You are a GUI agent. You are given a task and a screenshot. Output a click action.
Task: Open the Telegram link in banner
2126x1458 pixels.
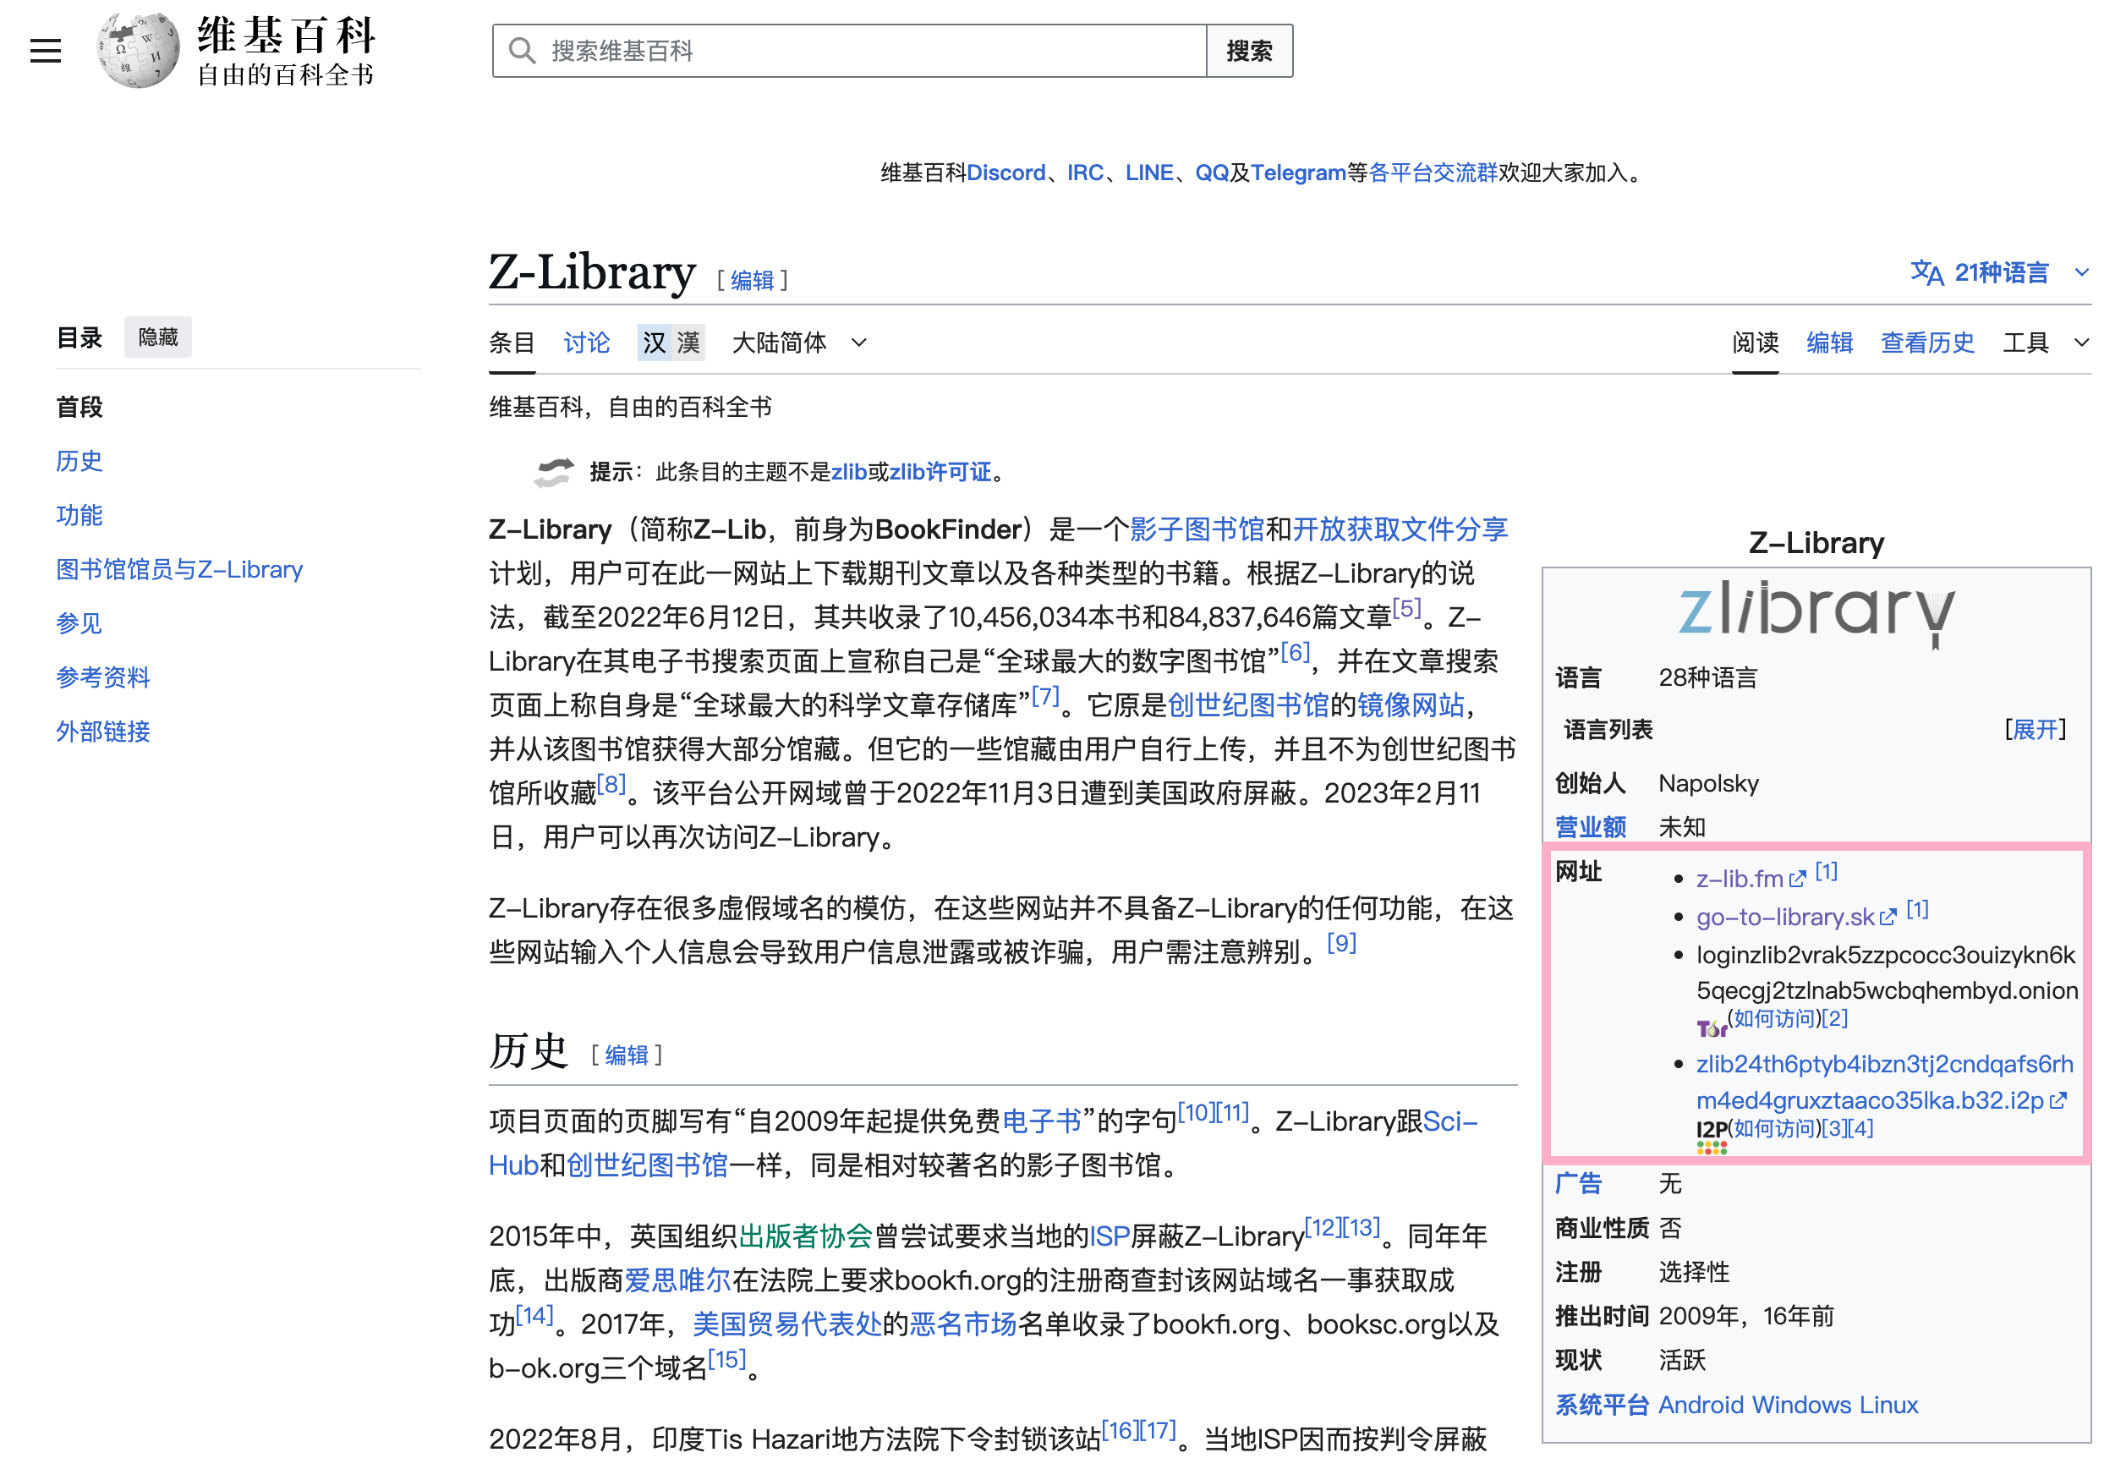(1298, 173)
